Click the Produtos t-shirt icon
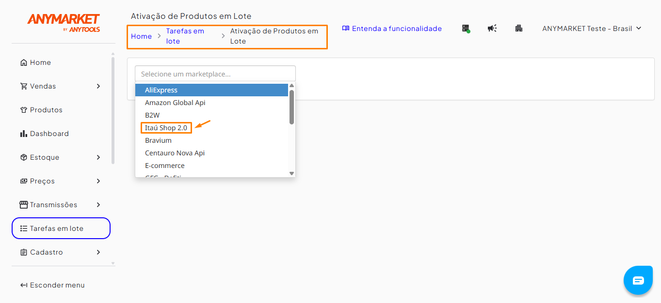The height and width of the screenshot is (303, 661). tap(24, 110)
